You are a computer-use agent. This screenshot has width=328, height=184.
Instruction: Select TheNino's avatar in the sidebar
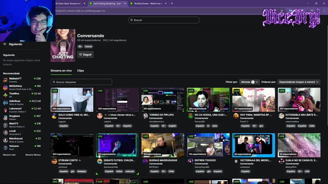click(5, 95)
